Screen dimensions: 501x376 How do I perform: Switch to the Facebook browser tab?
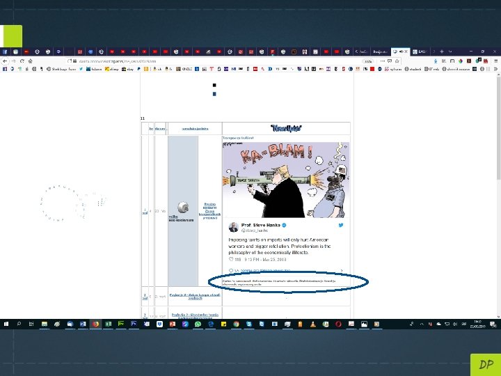coord(5,52)
